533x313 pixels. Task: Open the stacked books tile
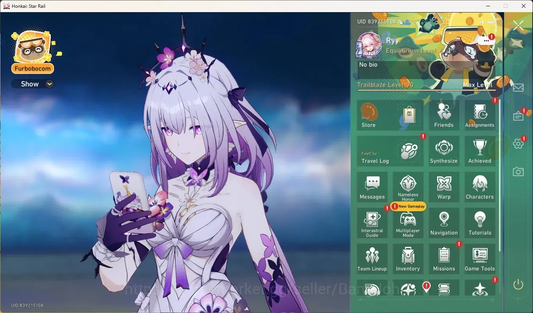pos(444,288)
